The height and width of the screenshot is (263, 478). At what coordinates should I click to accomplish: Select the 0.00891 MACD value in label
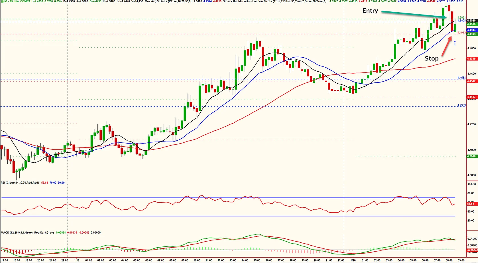[61, 232]
